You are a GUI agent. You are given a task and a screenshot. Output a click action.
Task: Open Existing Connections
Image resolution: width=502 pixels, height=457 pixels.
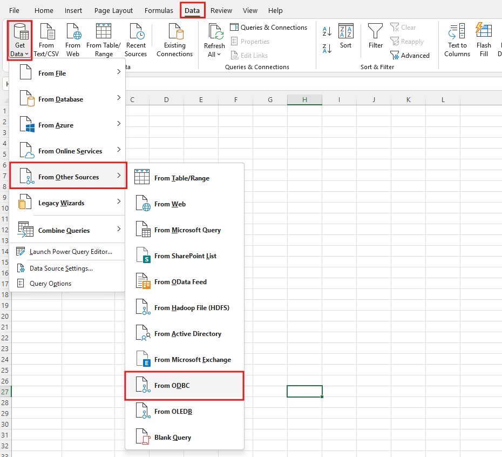[174, 41]
